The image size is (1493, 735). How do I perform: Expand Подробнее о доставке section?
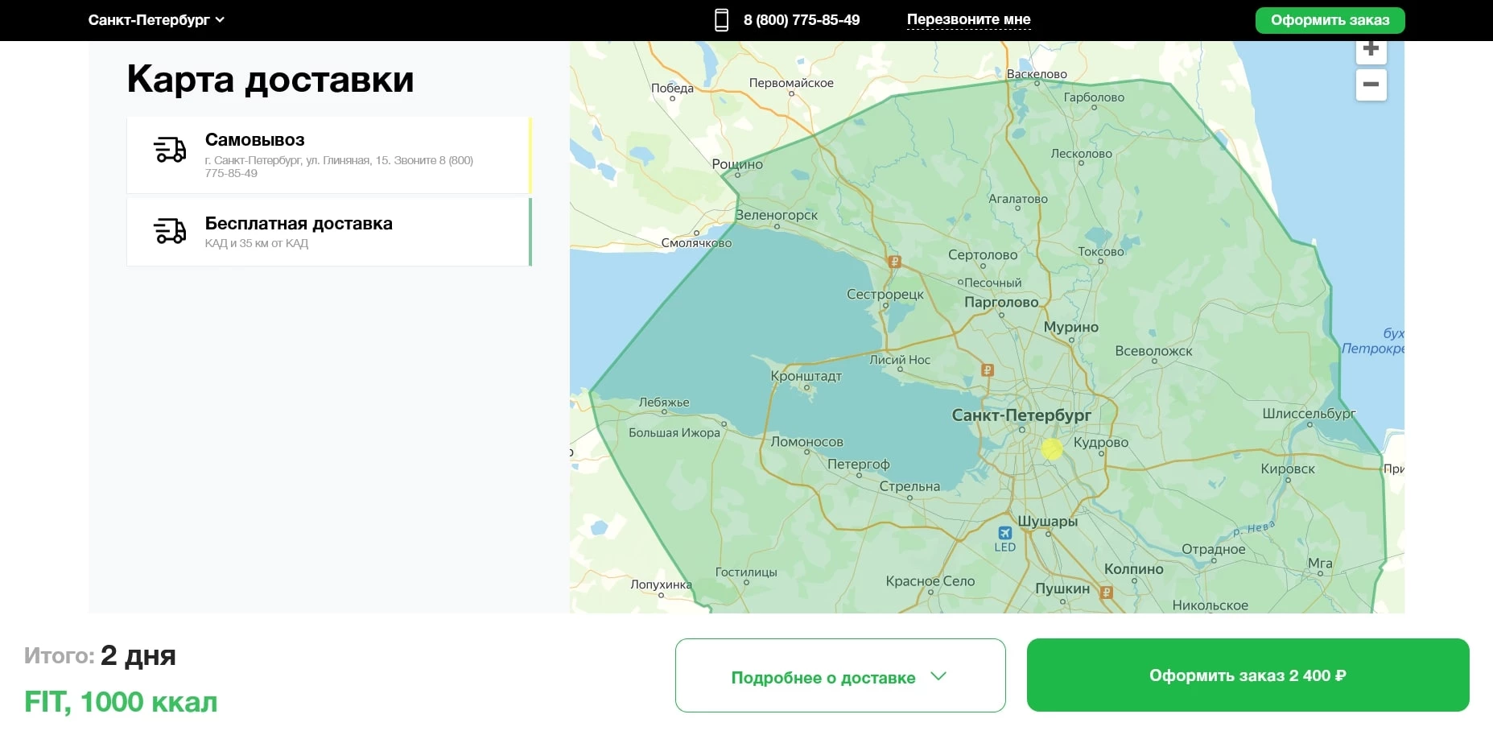point(839,677)
